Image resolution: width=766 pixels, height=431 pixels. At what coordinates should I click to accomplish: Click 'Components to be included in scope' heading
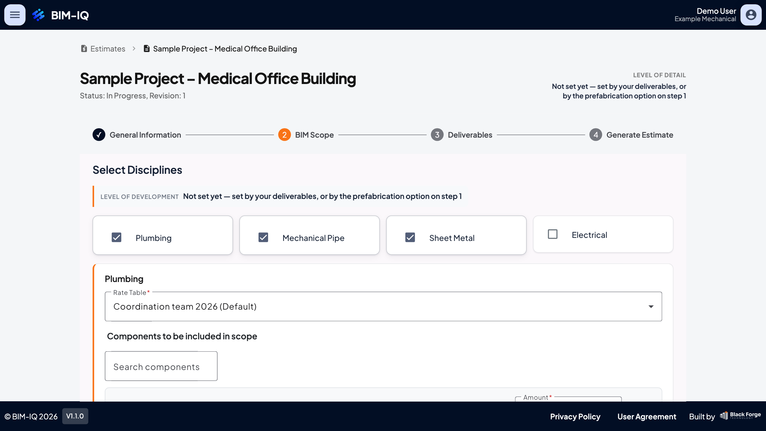click(182, 336)
